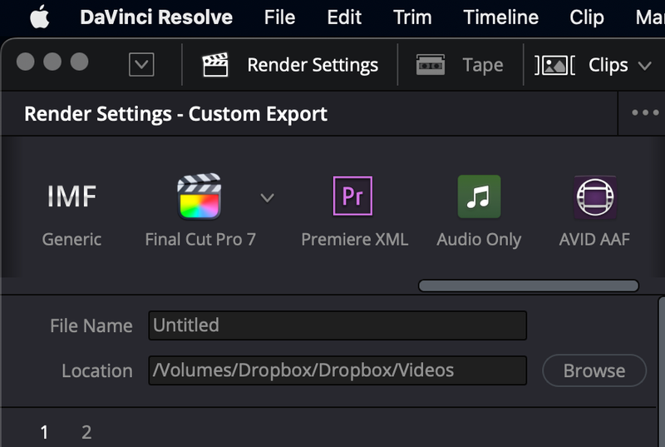This screenshot has height=447, width=665.
Task: Expand the boxed chevron dropdown in toolbar
Action: tap(141, 65)
